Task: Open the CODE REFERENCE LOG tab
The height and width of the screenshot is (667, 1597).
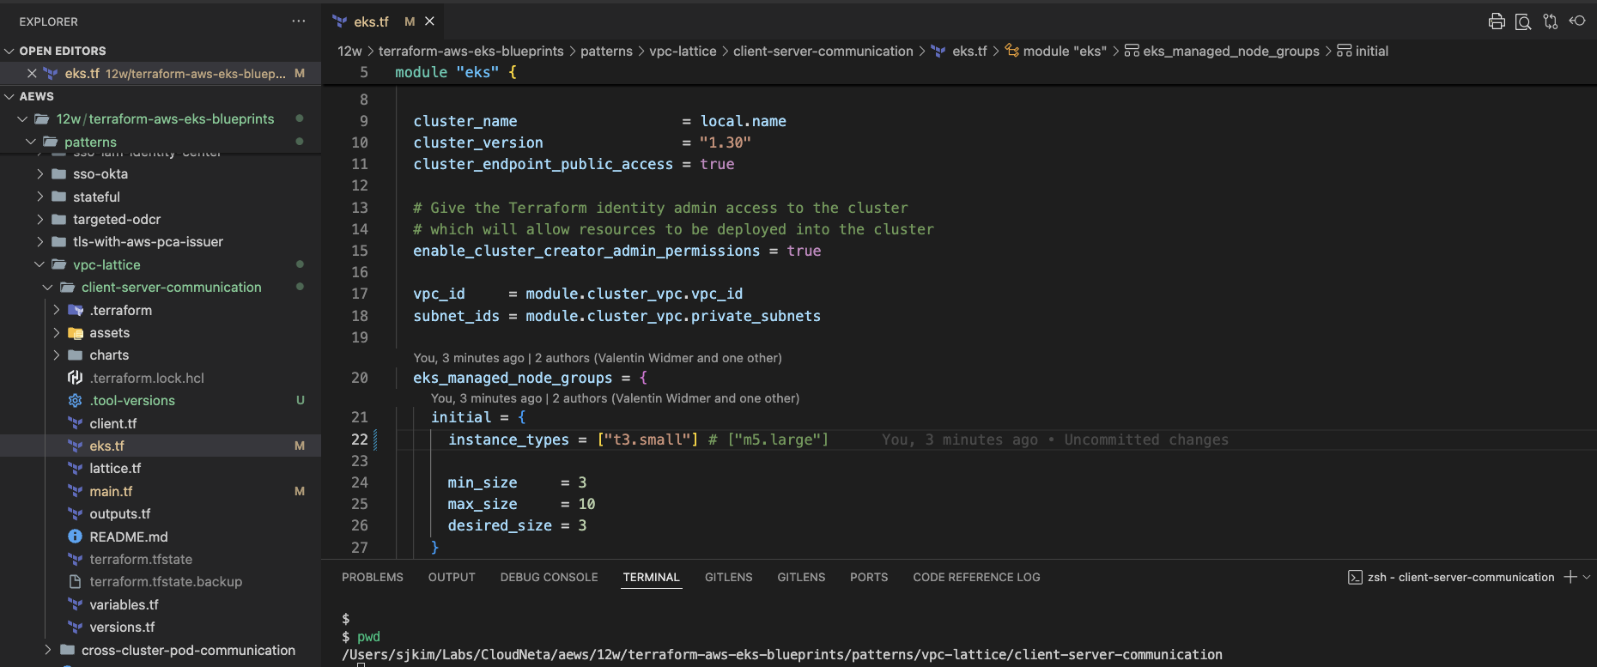Action: (x=976, y=577)
